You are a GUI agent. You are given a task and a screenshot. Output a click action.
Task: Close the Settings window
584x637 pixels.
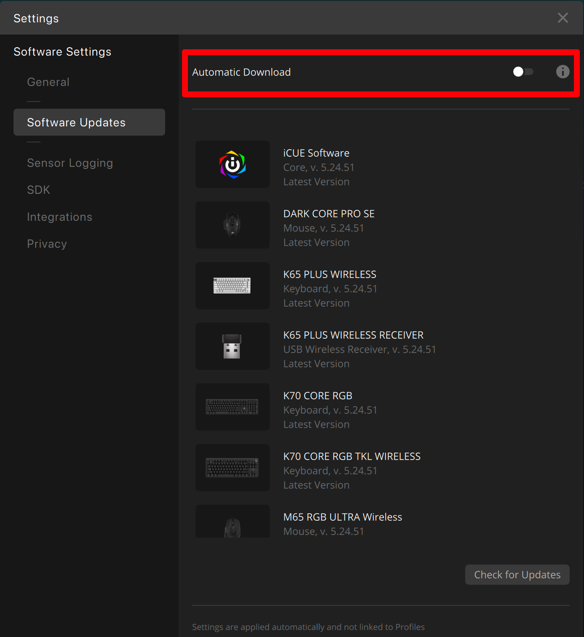click(563, 18)
